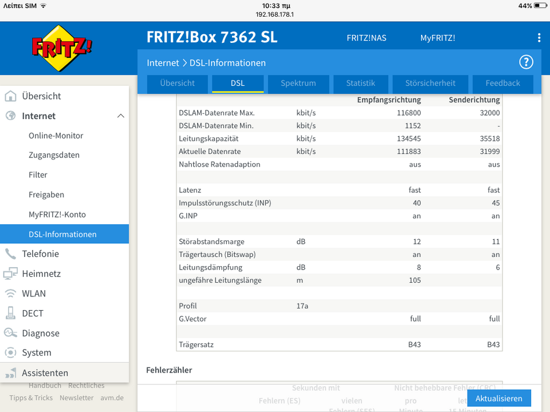
Task: Click the Impulsstörungsschutz (INP) row label
Action: click(x=225, y=203)
